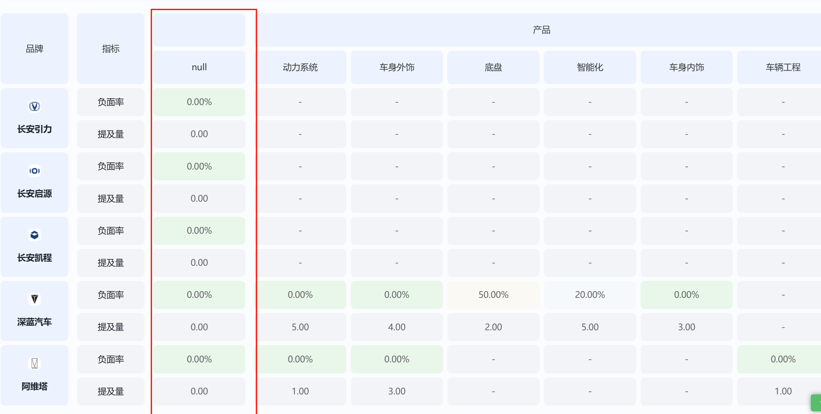Viewport: 821px width, 414px height.
Task: Click the green button at bottom-right corner
Action: point(816,403)
